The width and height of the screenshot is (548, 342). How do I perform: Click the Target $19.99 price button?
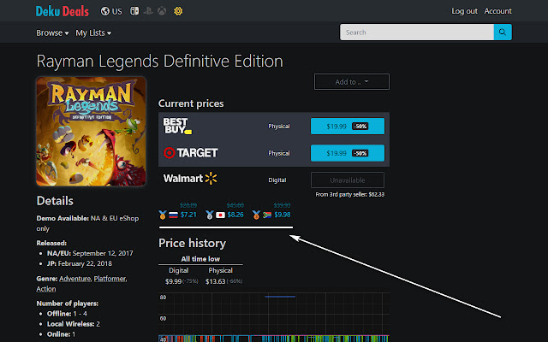tap(348, 153)
